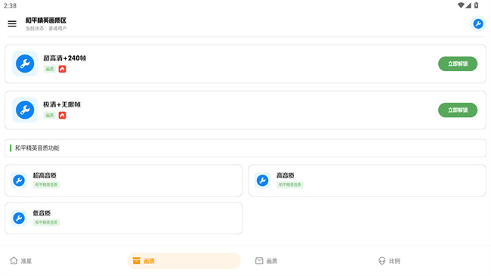Tap wrench icon of 超高清+240帧 card
491x276 pixels.
[x=25, y=64]
